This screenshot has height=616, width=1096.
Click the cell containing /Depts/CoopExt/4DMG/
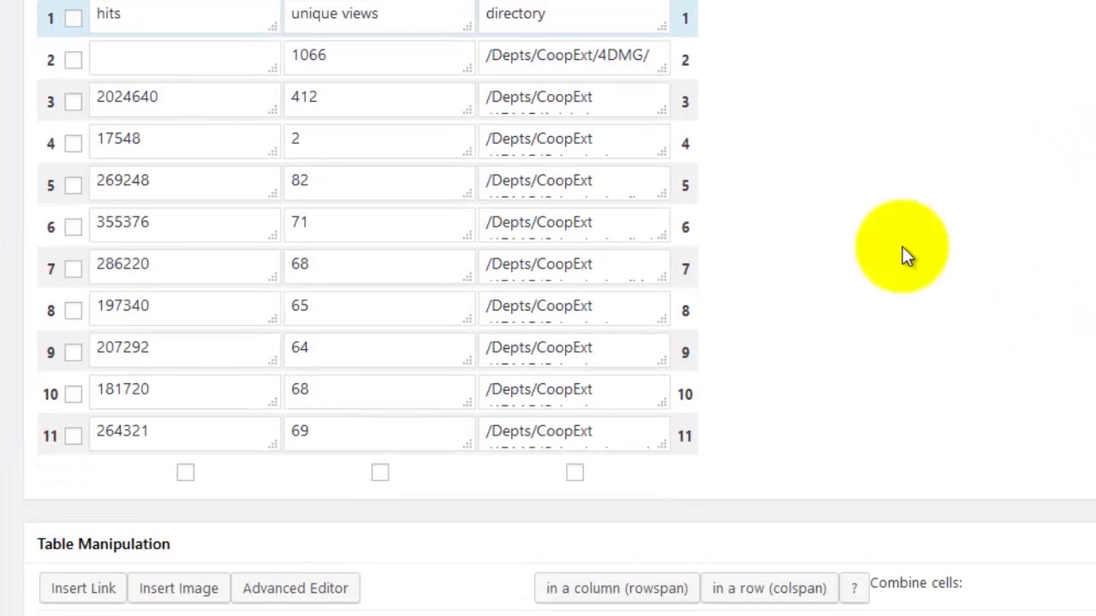tap(573, 58)
